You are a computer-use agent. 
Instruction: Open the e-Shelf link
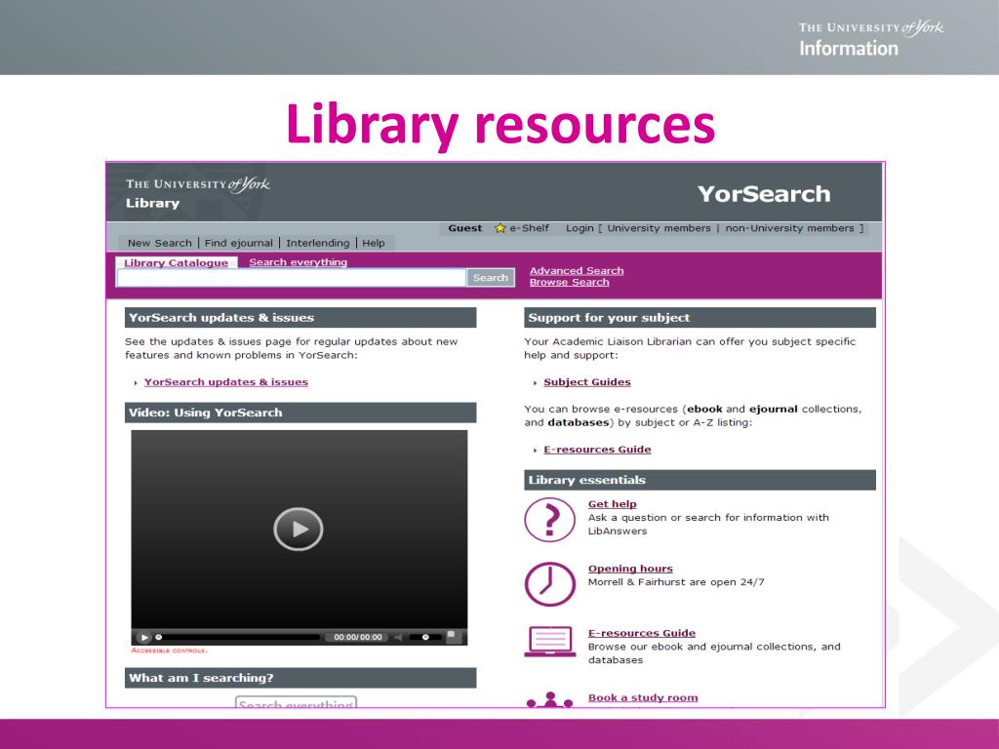pyautogui.click(x=529, y=228)
